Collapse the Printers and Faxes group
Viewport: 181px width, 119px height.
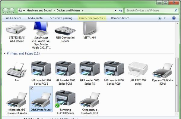coord(5,53)
